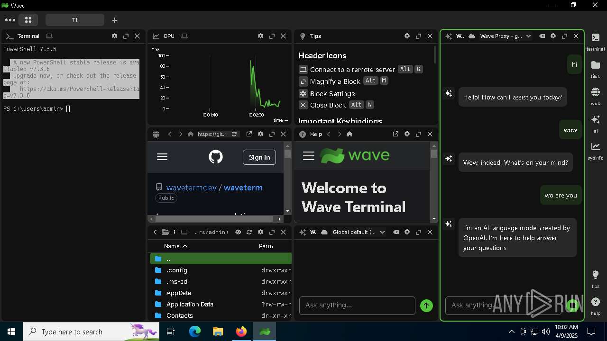Reload the GitHub page in web block

(234, 134)
